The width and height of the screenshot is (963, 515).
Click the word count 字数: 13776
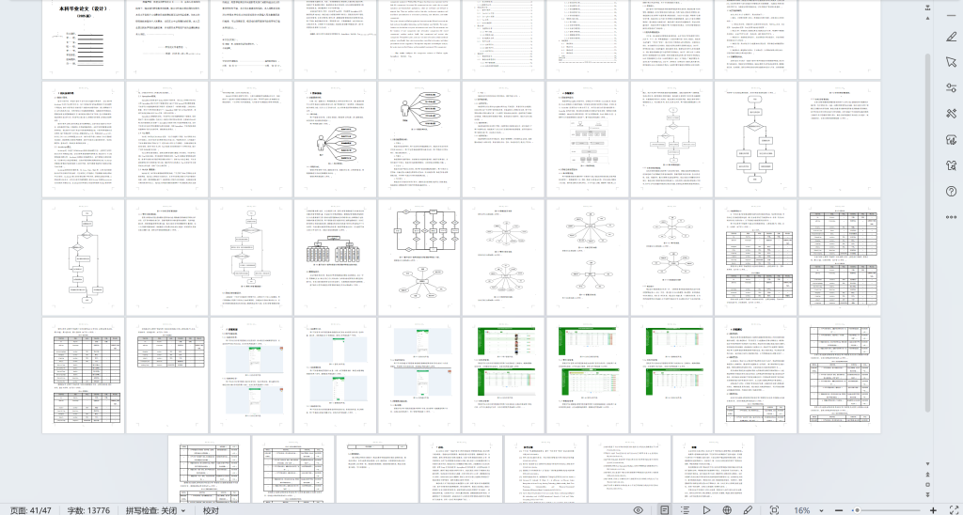[88, 510]
